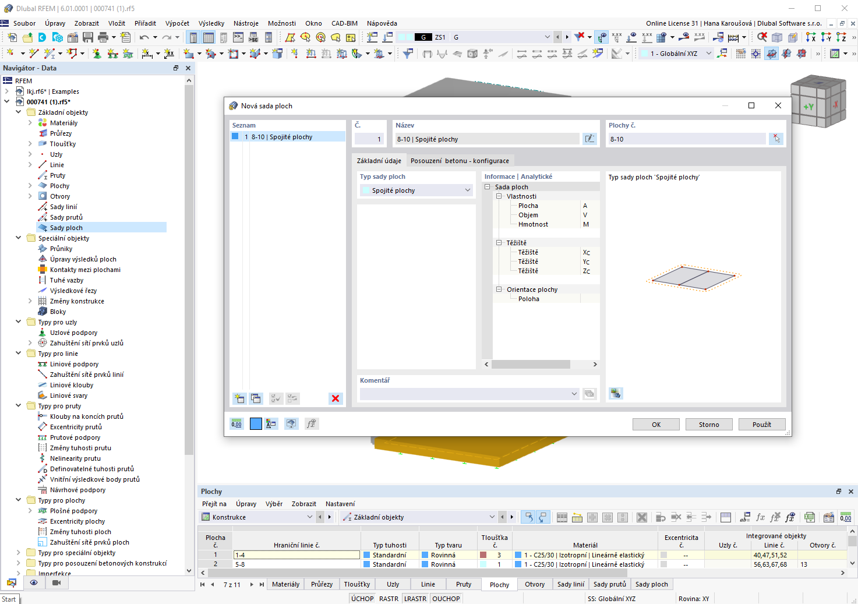Screen dimensions: 858x604
Task: Open the Komentář dropdown
Action: pyautogui.click(x=469, y=394)
